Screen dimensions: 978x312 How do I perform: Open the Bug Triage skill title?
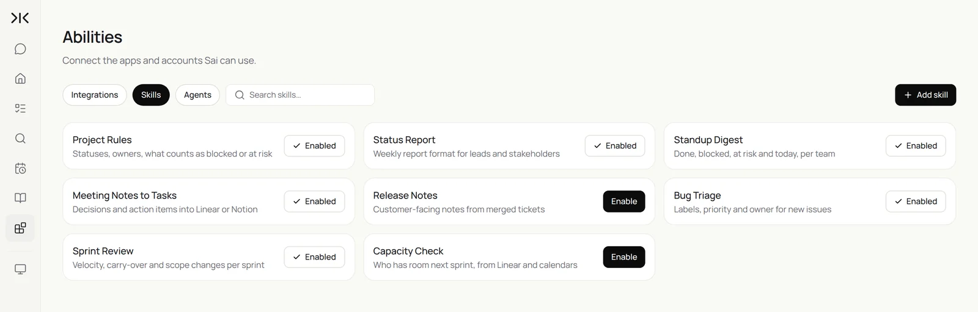697,195
